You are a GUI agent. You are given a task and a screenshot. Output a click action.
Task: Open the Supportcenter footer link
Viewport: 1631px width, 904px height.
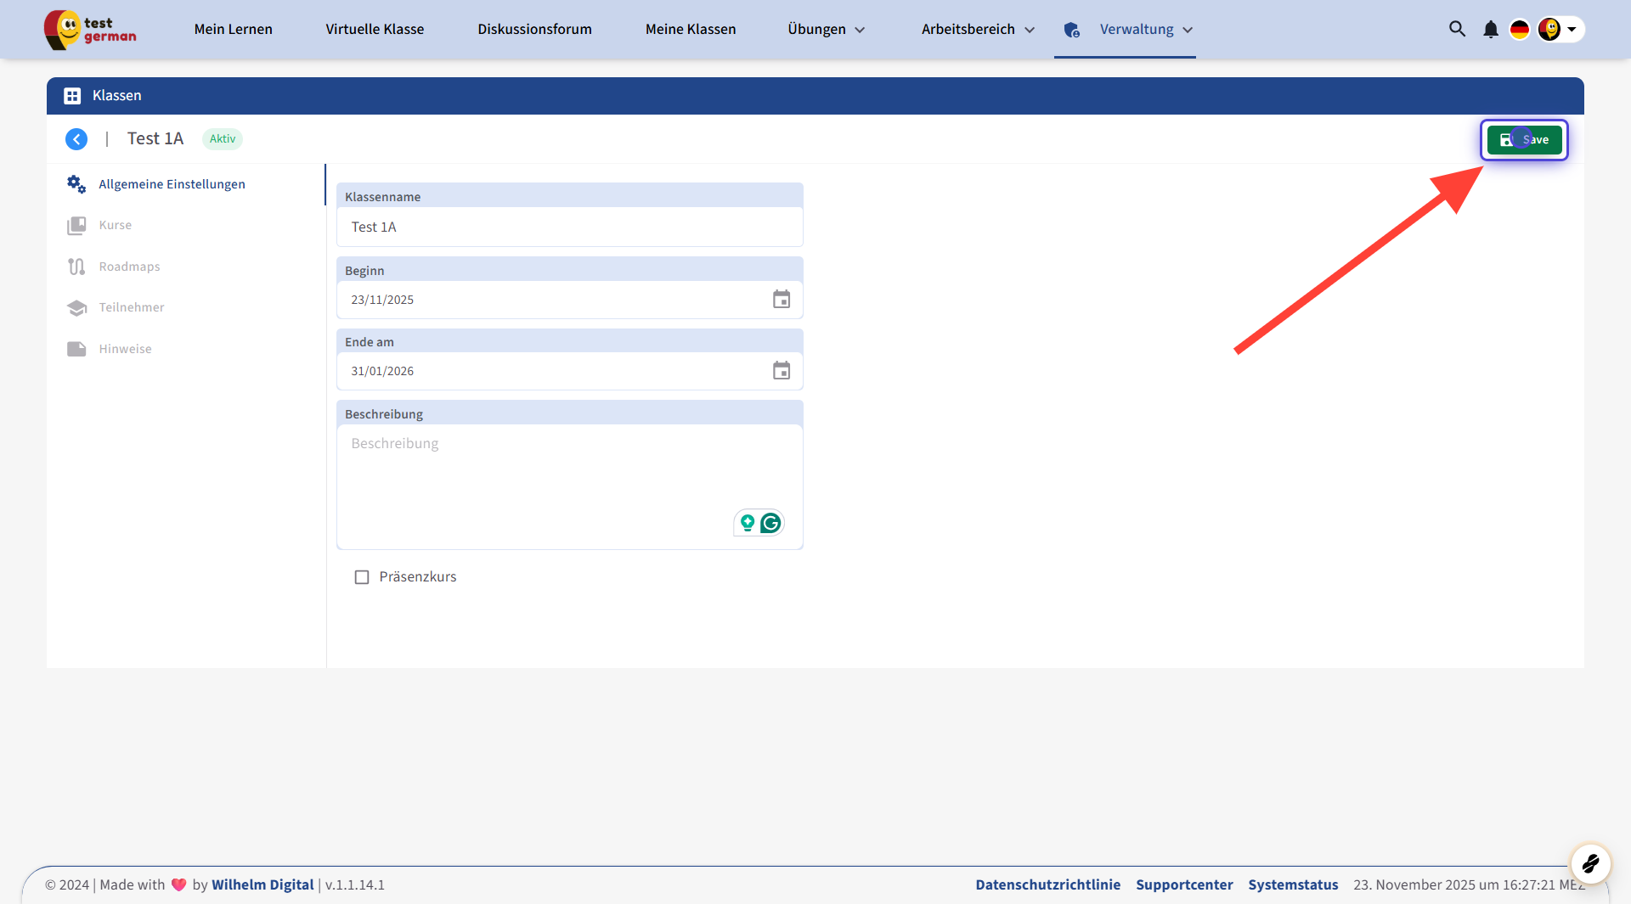(1183, 884)
